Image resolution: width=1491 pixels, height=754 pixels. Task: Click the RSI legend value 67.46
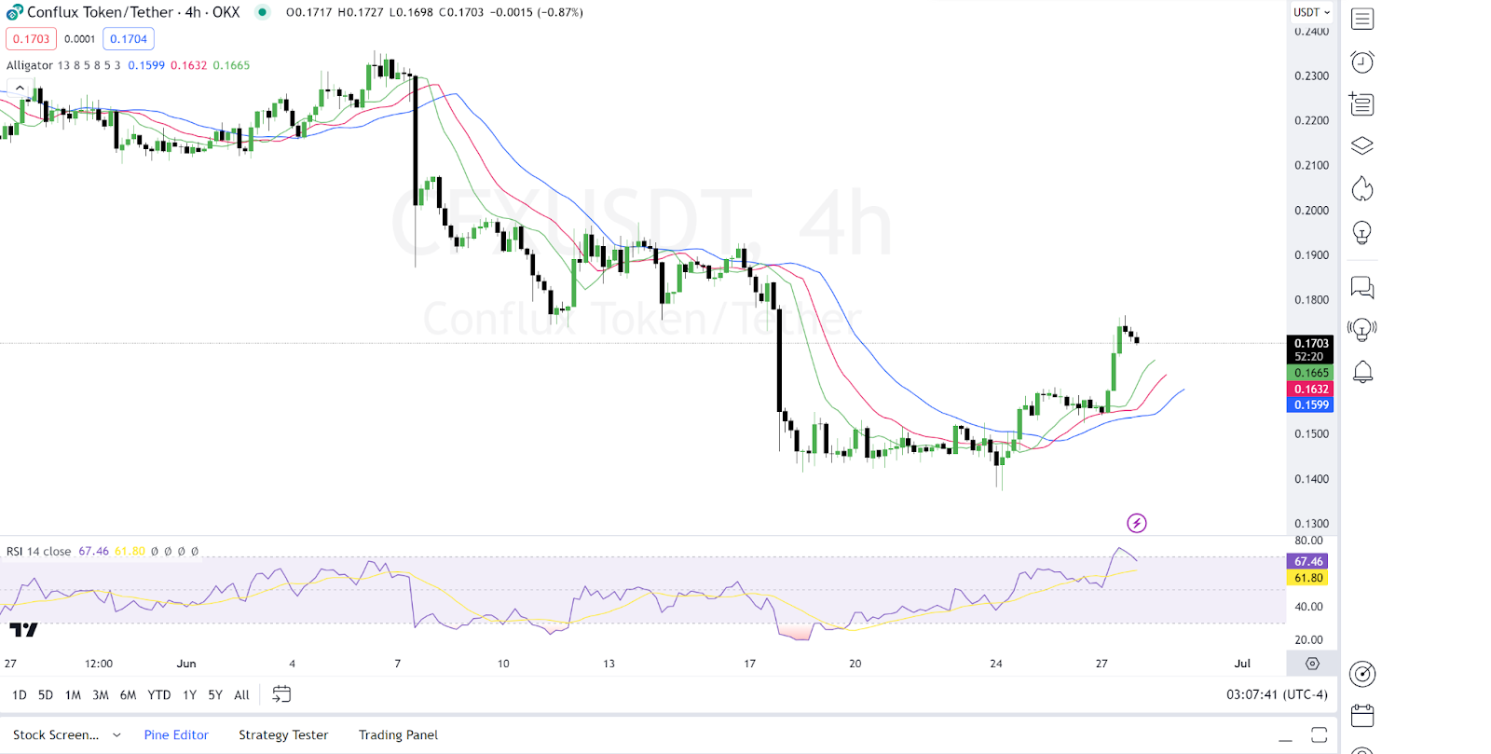tap(93, 551)
